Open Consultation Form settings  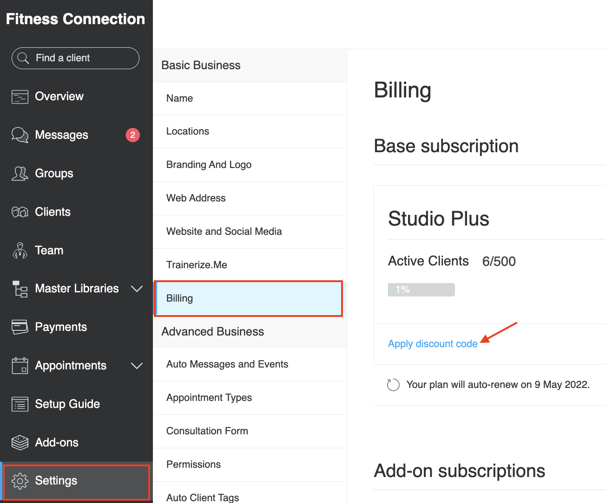point(250,431)
